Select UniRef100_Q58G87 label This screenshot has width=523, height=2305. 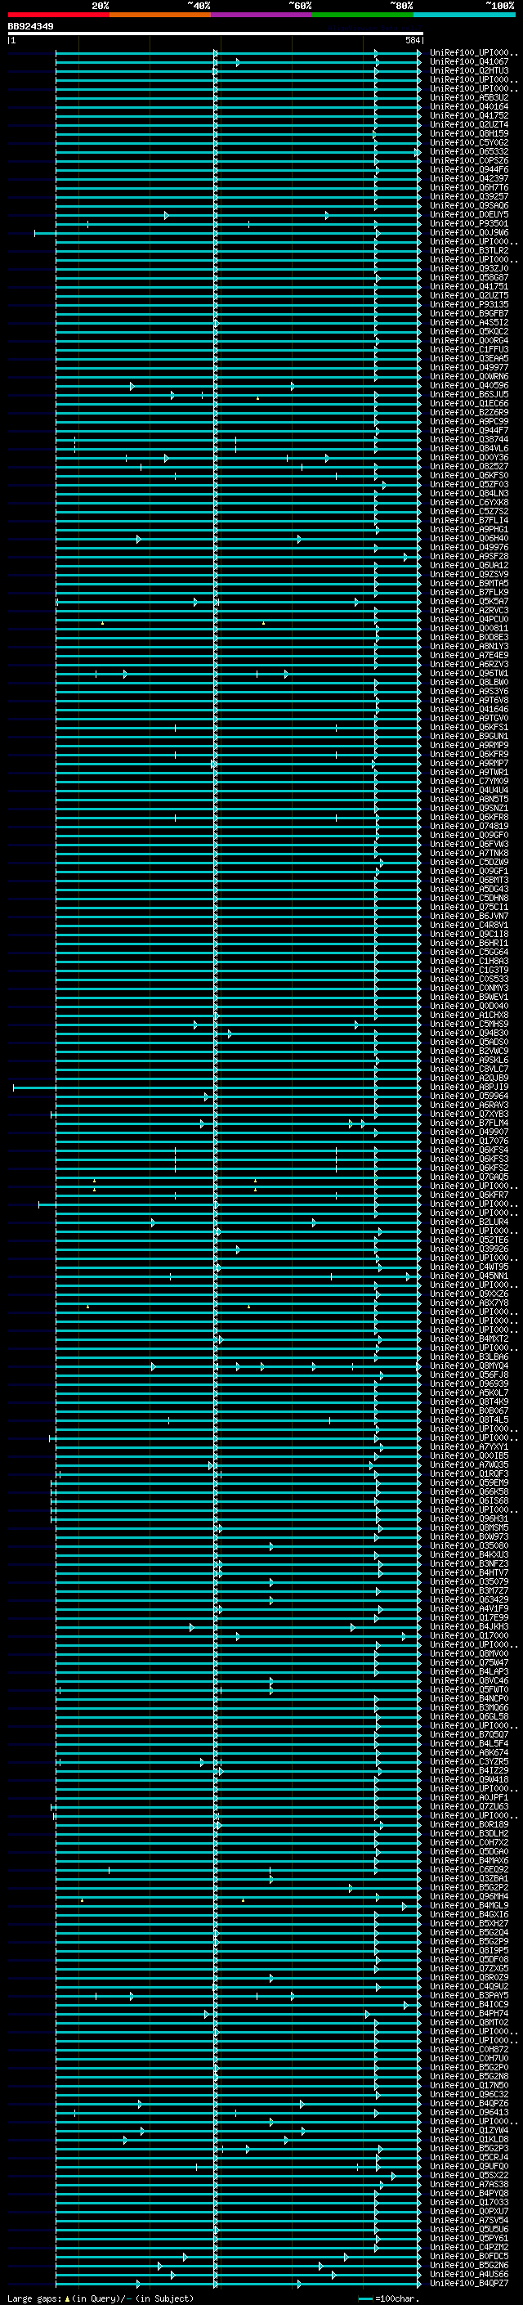pos(468,277)
